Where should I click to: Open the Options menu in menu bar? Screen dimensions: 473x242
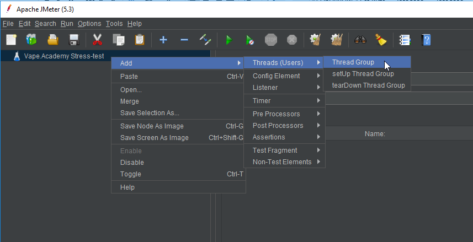[x=89, y=24]
